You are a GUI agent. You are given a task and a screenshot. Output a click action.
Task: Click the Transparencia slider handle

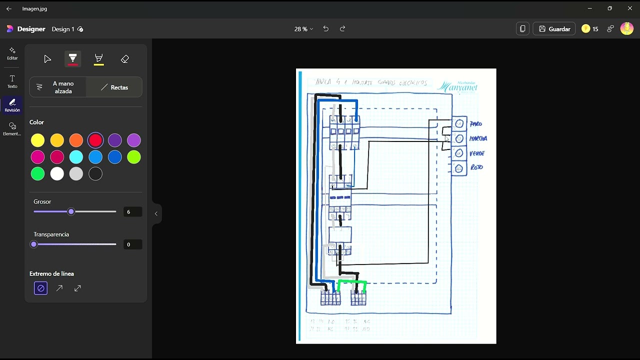[34, 244]
